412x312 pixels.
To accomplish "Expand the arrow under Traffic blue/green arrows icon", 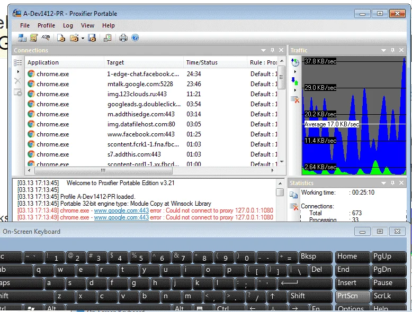I will 295,90.
